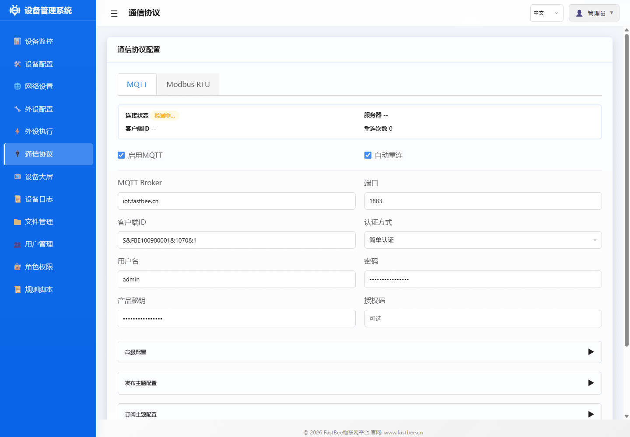Click the 端口 port input field

(483, 201)
